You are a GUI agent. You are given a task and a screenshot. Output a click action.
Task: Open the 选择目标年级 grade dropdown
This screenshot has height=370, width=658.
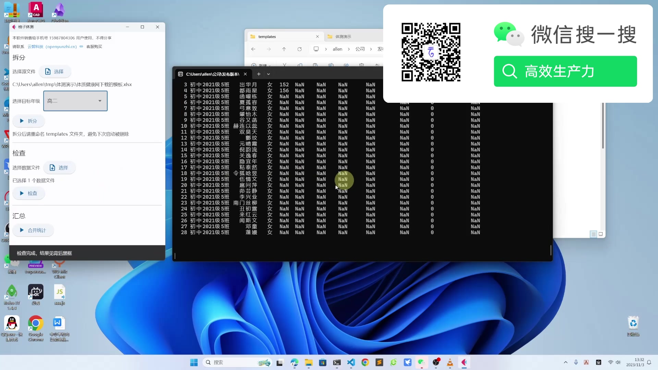pos(75,101)
